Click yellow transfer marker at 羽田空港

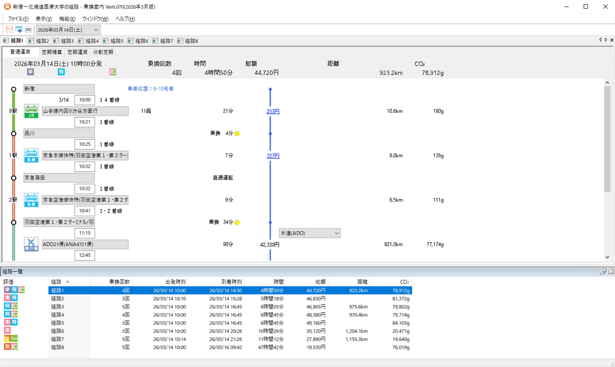(x=237, y=222)
